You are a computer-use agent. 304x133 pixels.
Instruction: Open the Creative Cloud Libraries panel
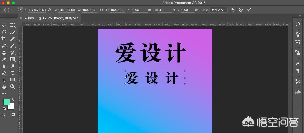click(298, 92)
